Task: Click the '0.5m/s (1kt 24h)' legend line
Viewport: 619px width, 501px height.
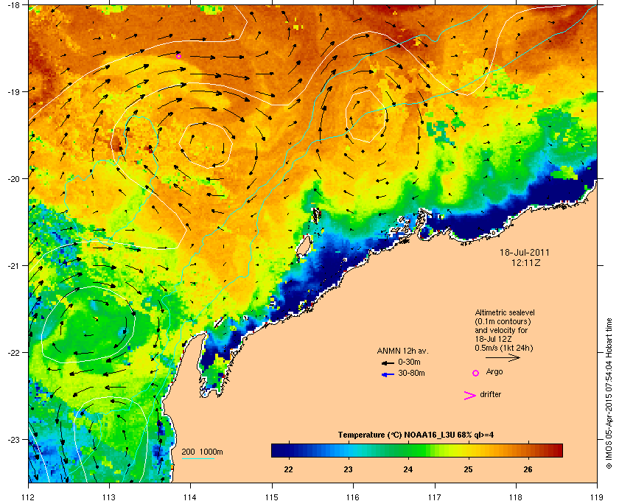Action: tap(504, 348)
